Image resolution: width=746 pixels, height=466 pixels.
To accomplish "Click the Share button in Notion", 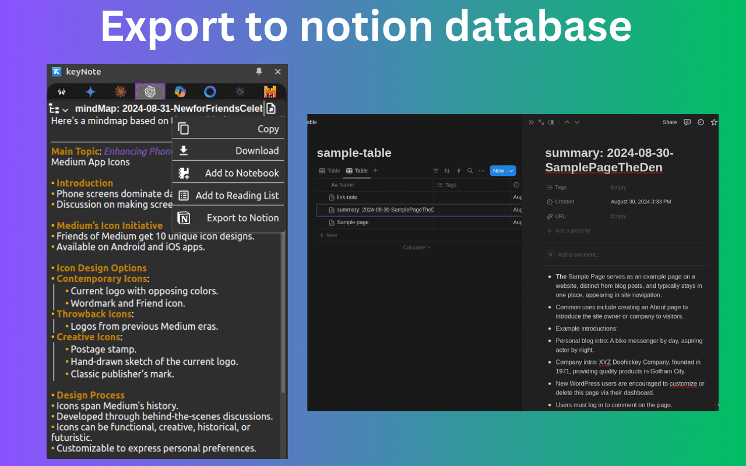I will 670,122.
